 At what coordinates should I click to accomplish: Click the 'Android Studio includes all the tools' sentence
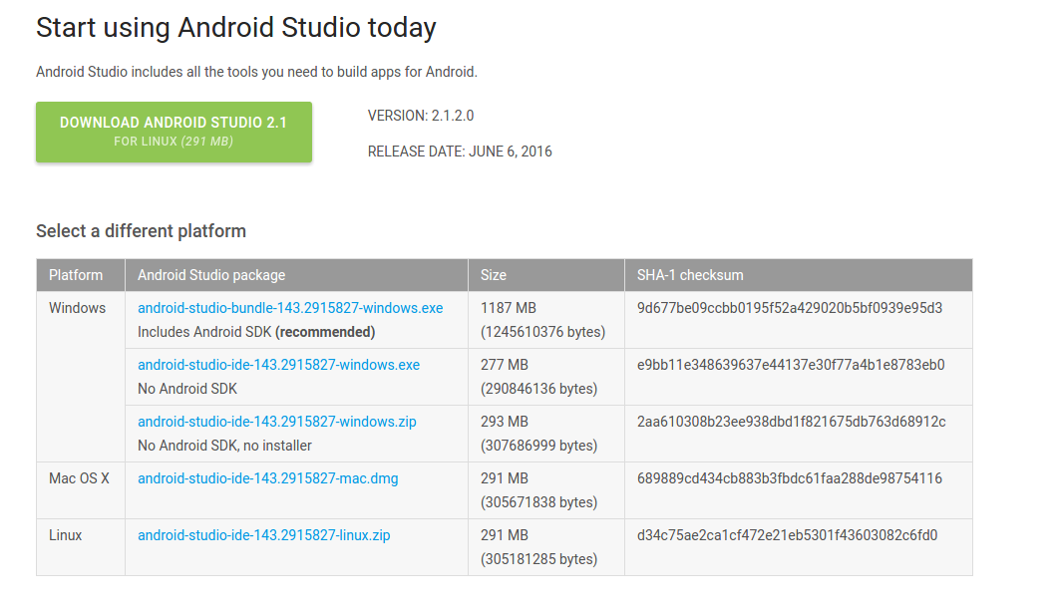256,72
